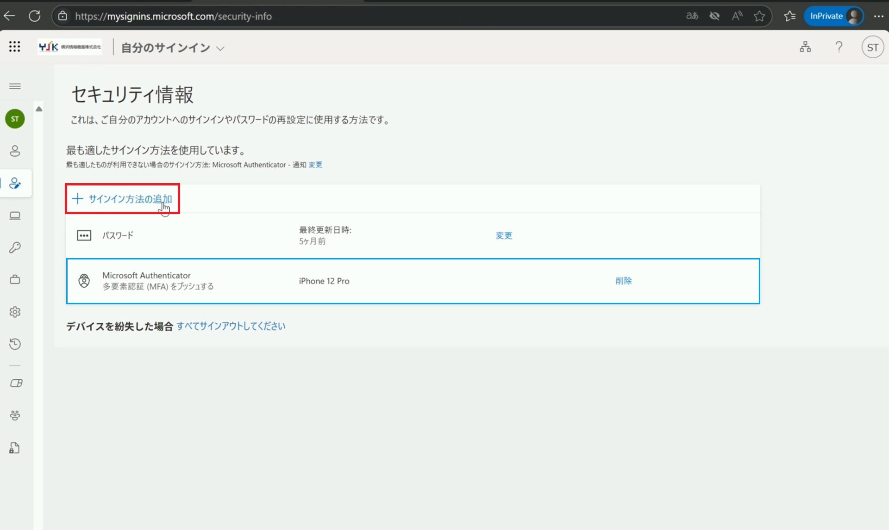
Task: Click 変更 link next to default sign-in method
Action: [315, 165]
